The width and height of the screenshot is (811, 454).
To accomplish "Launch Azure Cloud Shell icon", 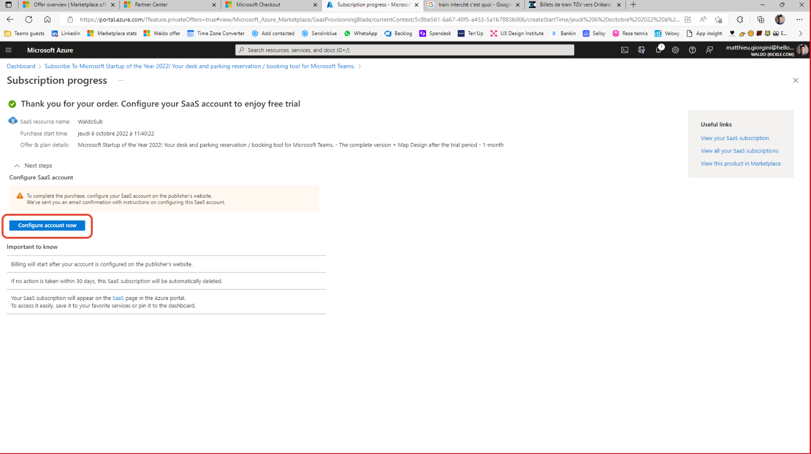I will tap(624, 50).
